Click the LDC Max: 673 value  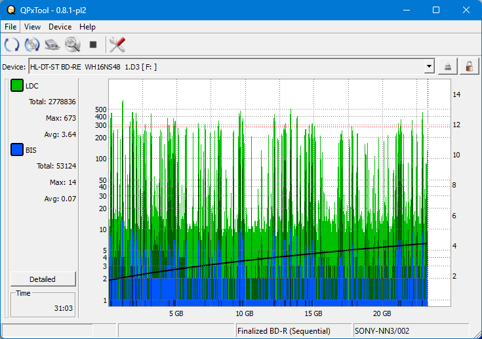(x=61, y=118)
